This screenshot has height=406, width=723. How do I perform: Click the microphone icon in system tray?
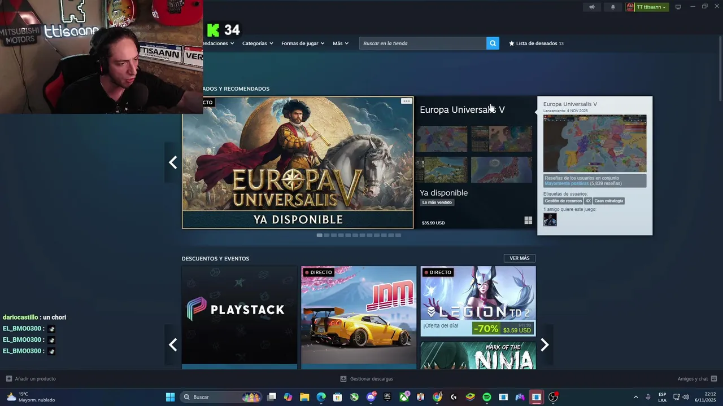click(x=648, y=397)
